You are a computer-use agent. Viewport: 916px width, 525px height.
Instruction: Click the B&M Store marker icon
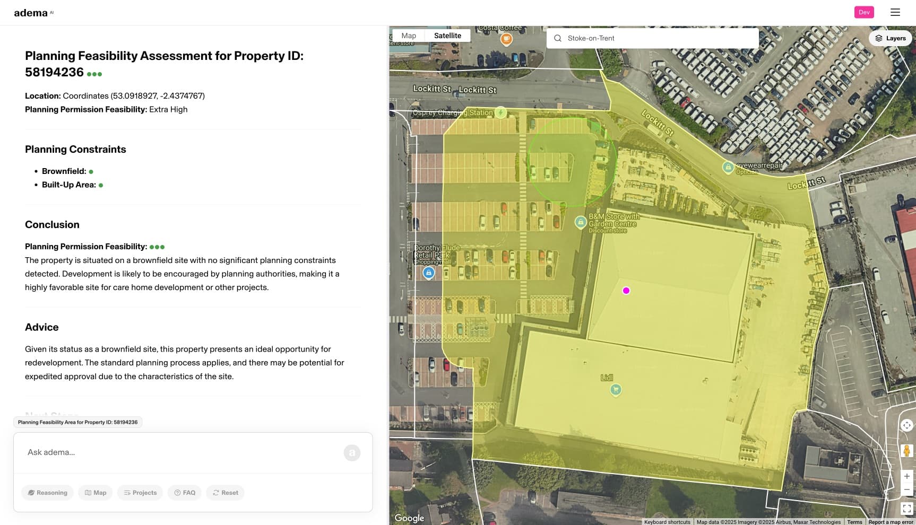[581, 222]
